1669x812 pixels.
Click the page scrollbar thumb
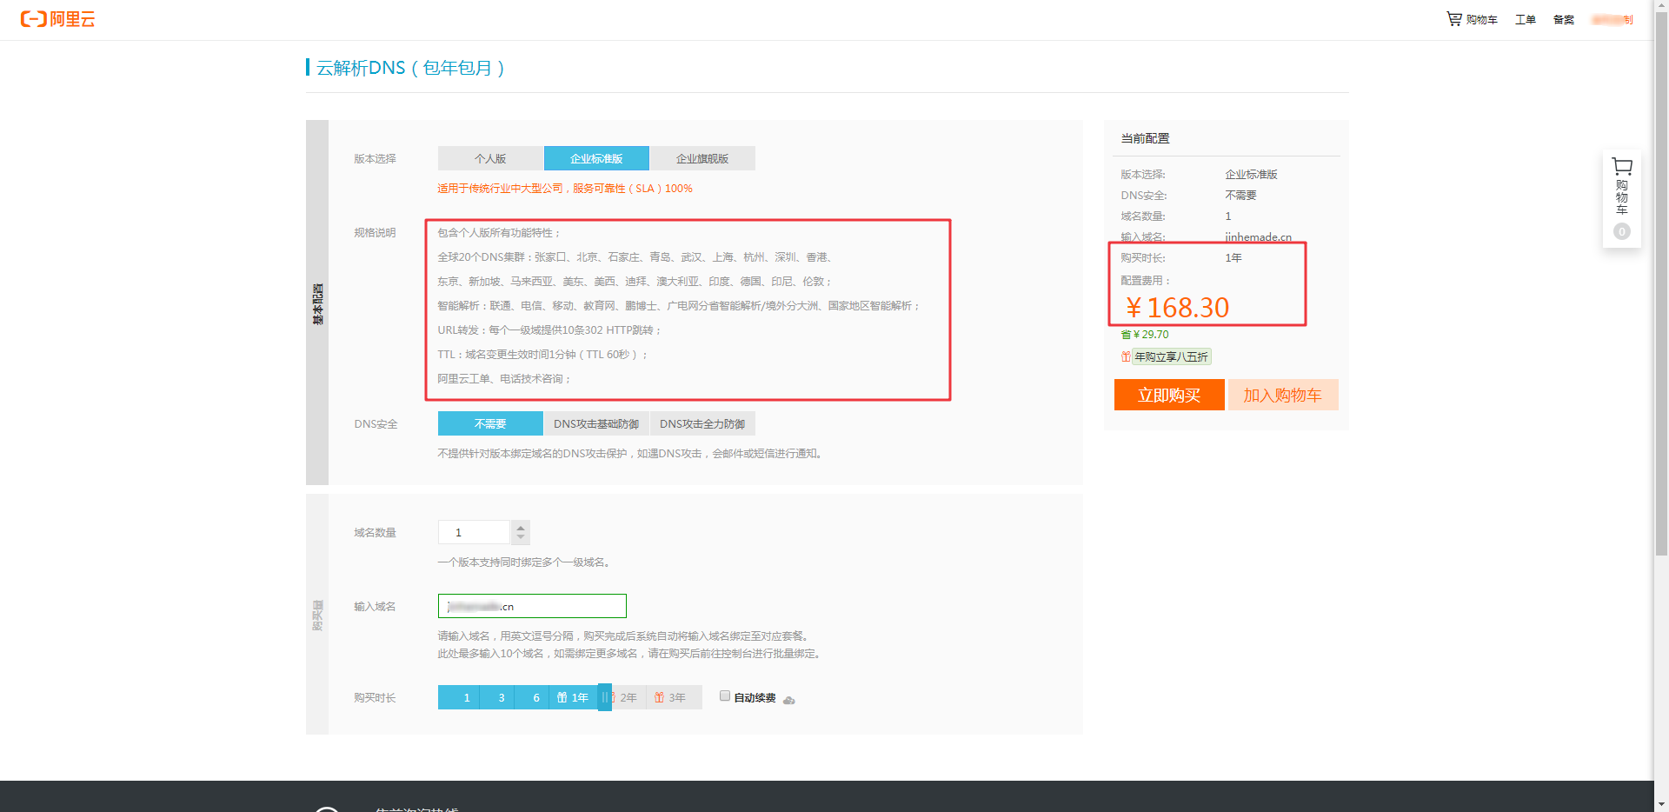(1661, 285)
